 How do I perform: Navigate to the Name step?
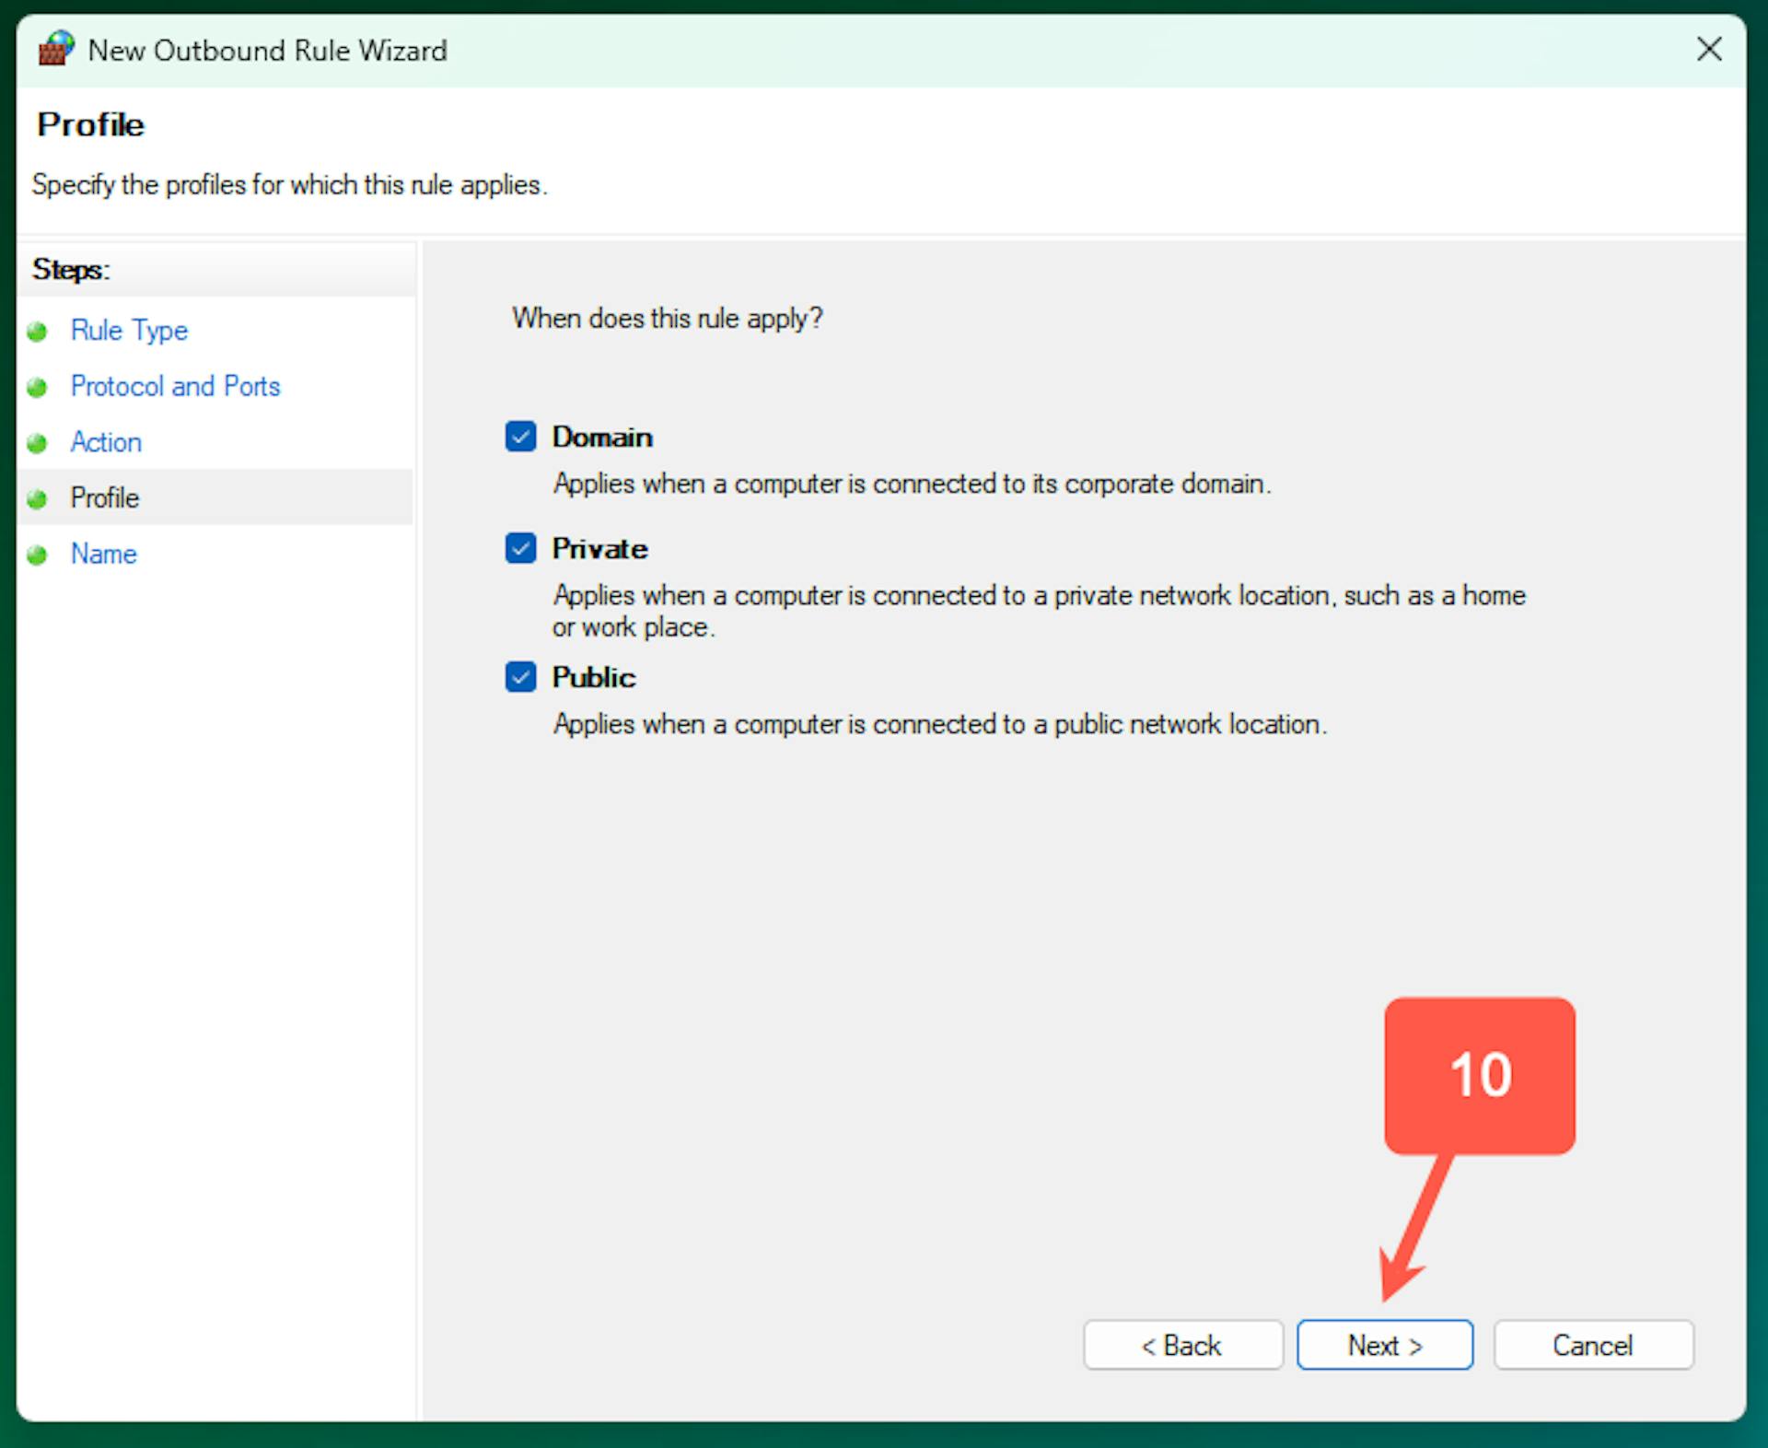point(103,555)
